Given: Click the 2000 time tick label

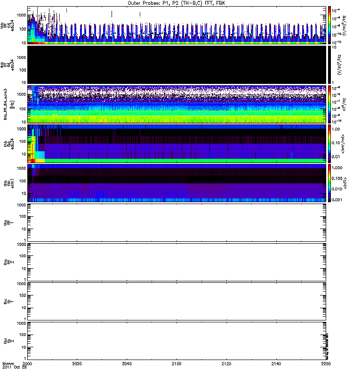Looking at the screenshot, I should click(x=27, y=364).
